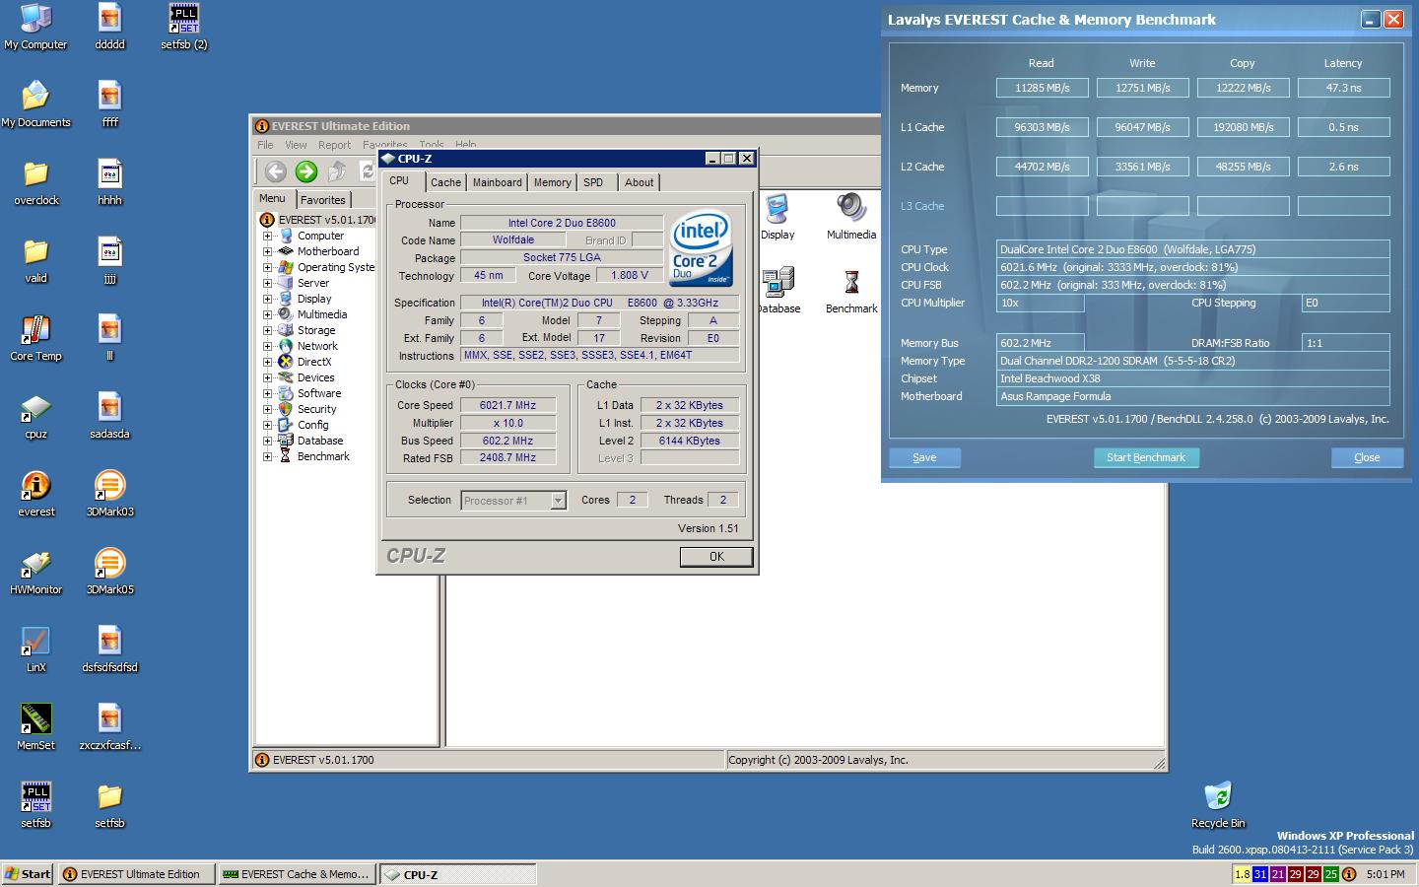This screenshot has height=887, width=1419.
Task: Click the system tray clock showing 5:01 PM
Action: 1385,874
